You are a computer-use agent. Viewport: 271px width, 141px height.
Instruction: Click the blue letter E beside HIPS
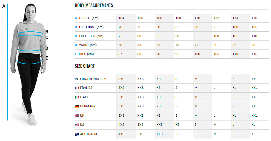point(76,54)
